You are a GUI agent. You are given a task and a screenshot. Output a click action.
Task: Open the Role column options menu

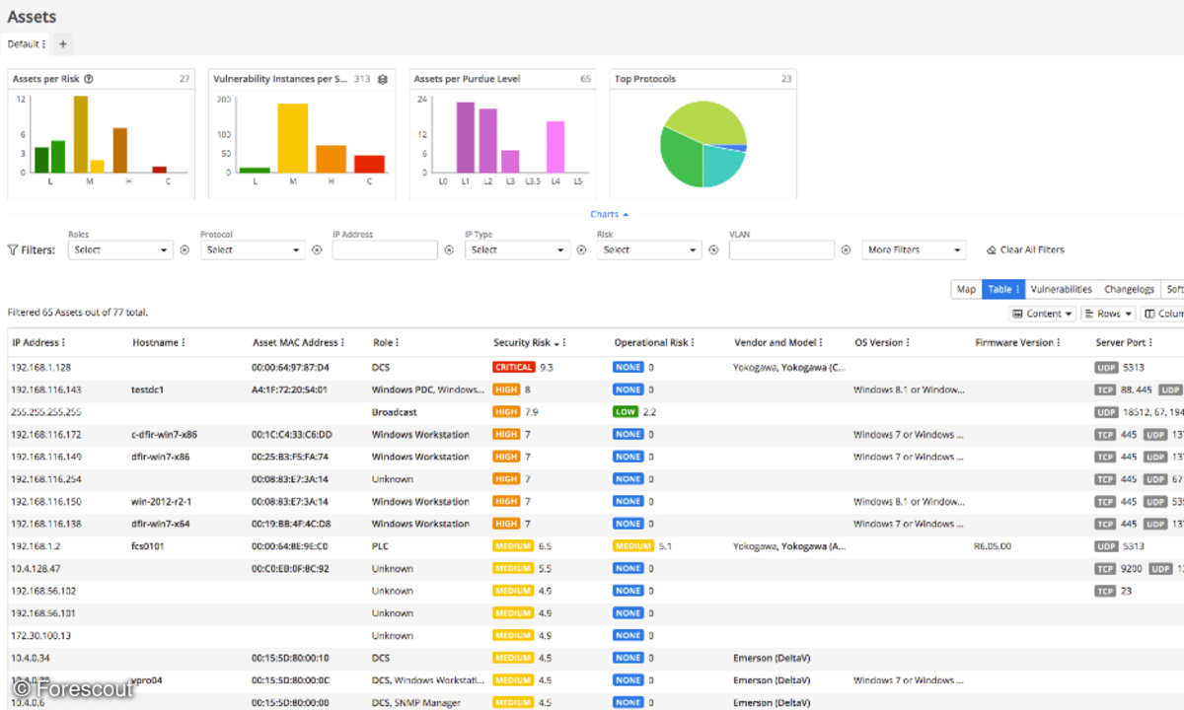coord(397,343)
